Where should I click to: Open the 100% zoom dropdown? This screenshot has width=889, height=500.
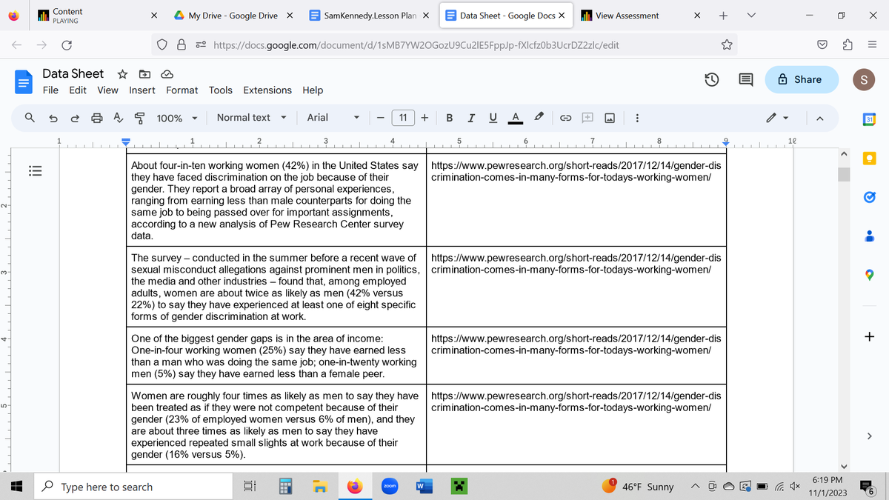177,117
